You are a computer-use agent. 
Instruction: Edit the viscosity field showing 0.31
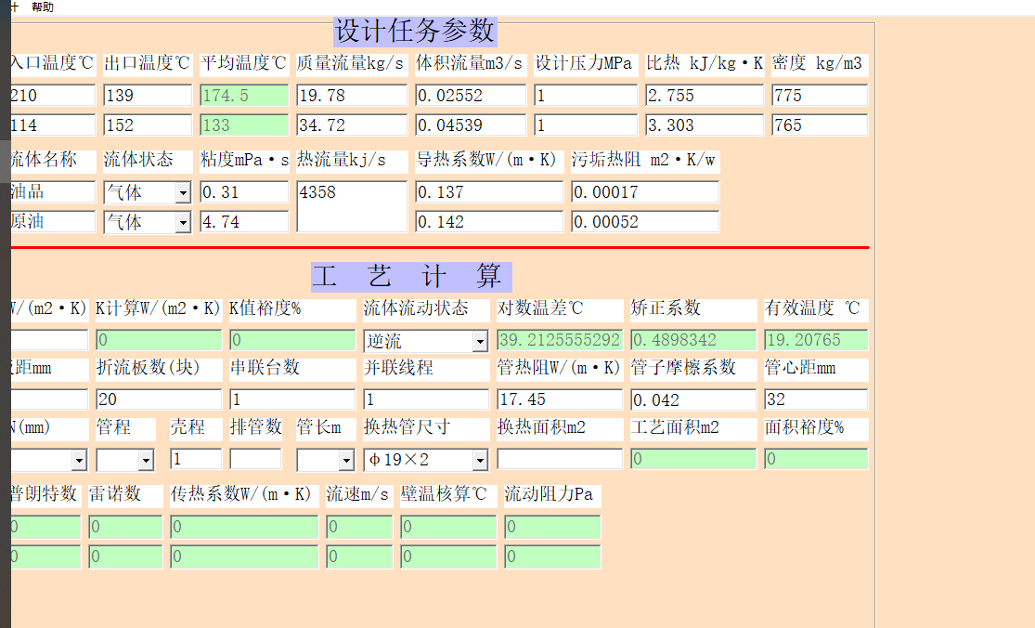point(241,192)
